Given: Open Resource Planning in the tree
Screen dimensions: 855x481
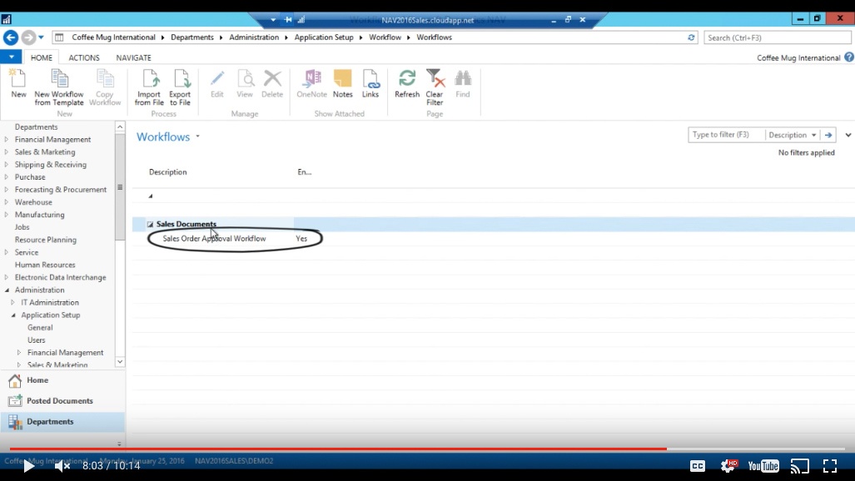Looking at the screenshot, I should [45, 240].
